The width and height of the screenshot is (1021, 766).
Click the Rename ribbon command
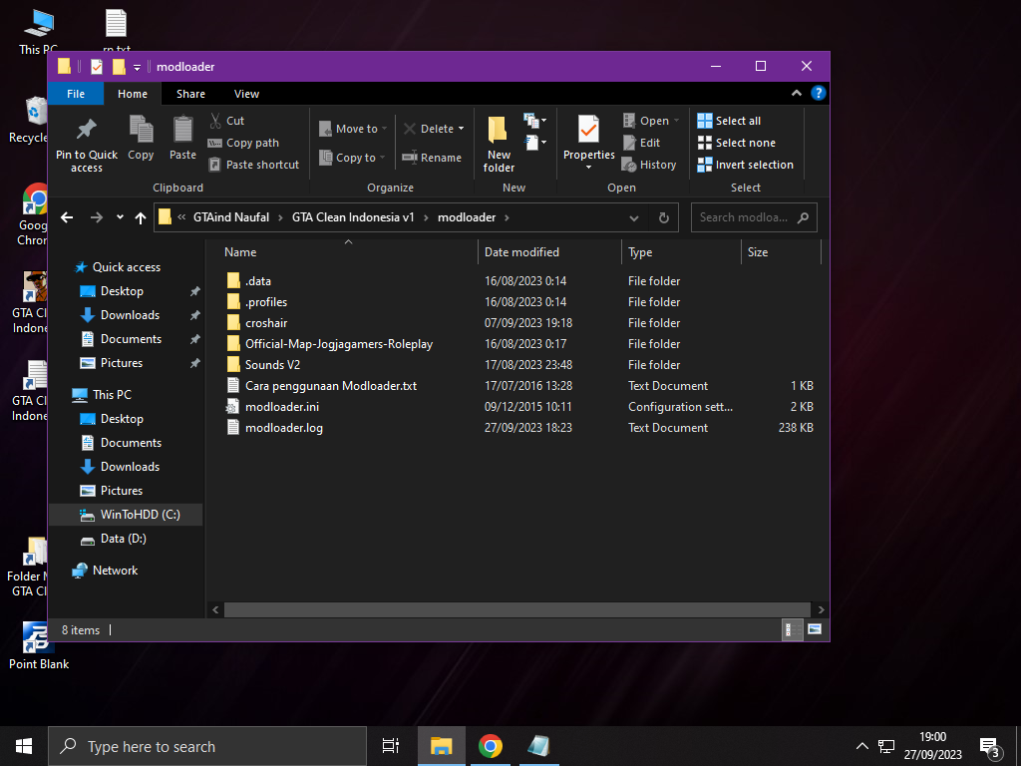(x=432, y=158)
